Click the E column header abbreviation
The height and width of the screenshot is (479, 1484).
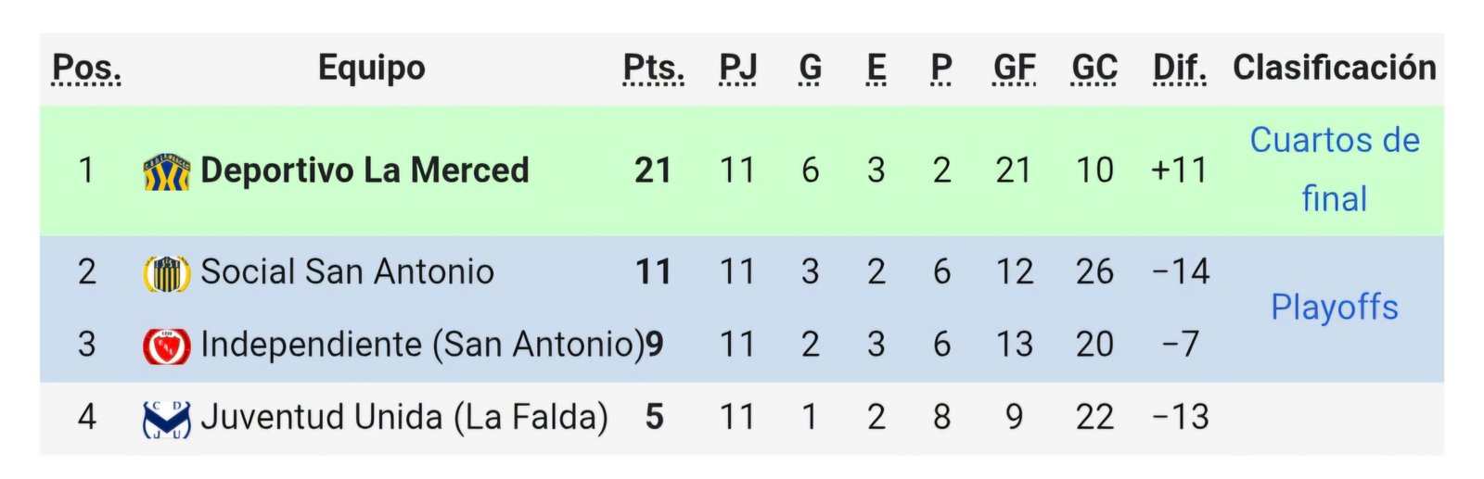click(876, 68)
